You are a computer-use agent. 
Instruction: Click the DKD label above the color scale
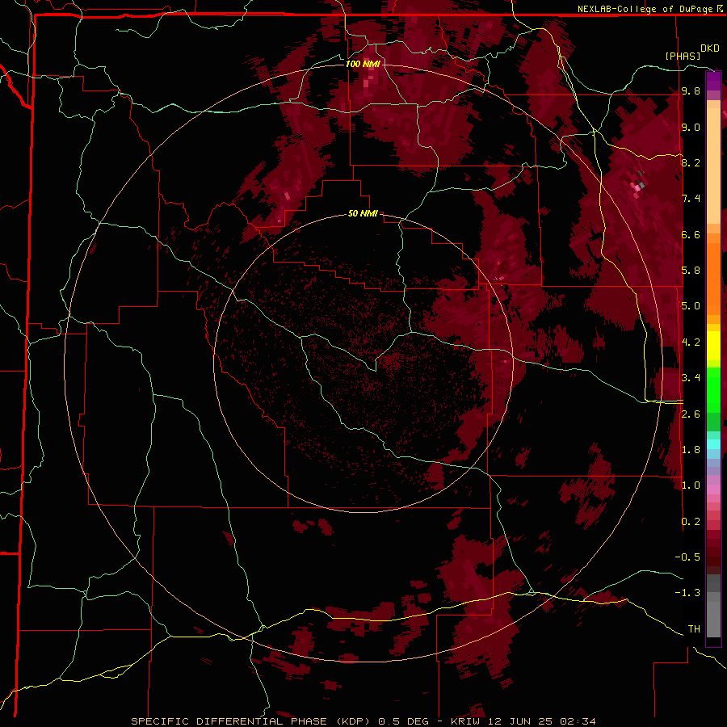[710, 48]
